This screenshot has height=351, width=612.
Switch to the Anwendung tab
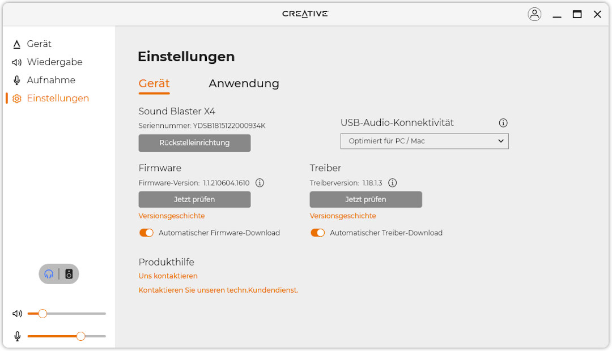coord(244,84)
